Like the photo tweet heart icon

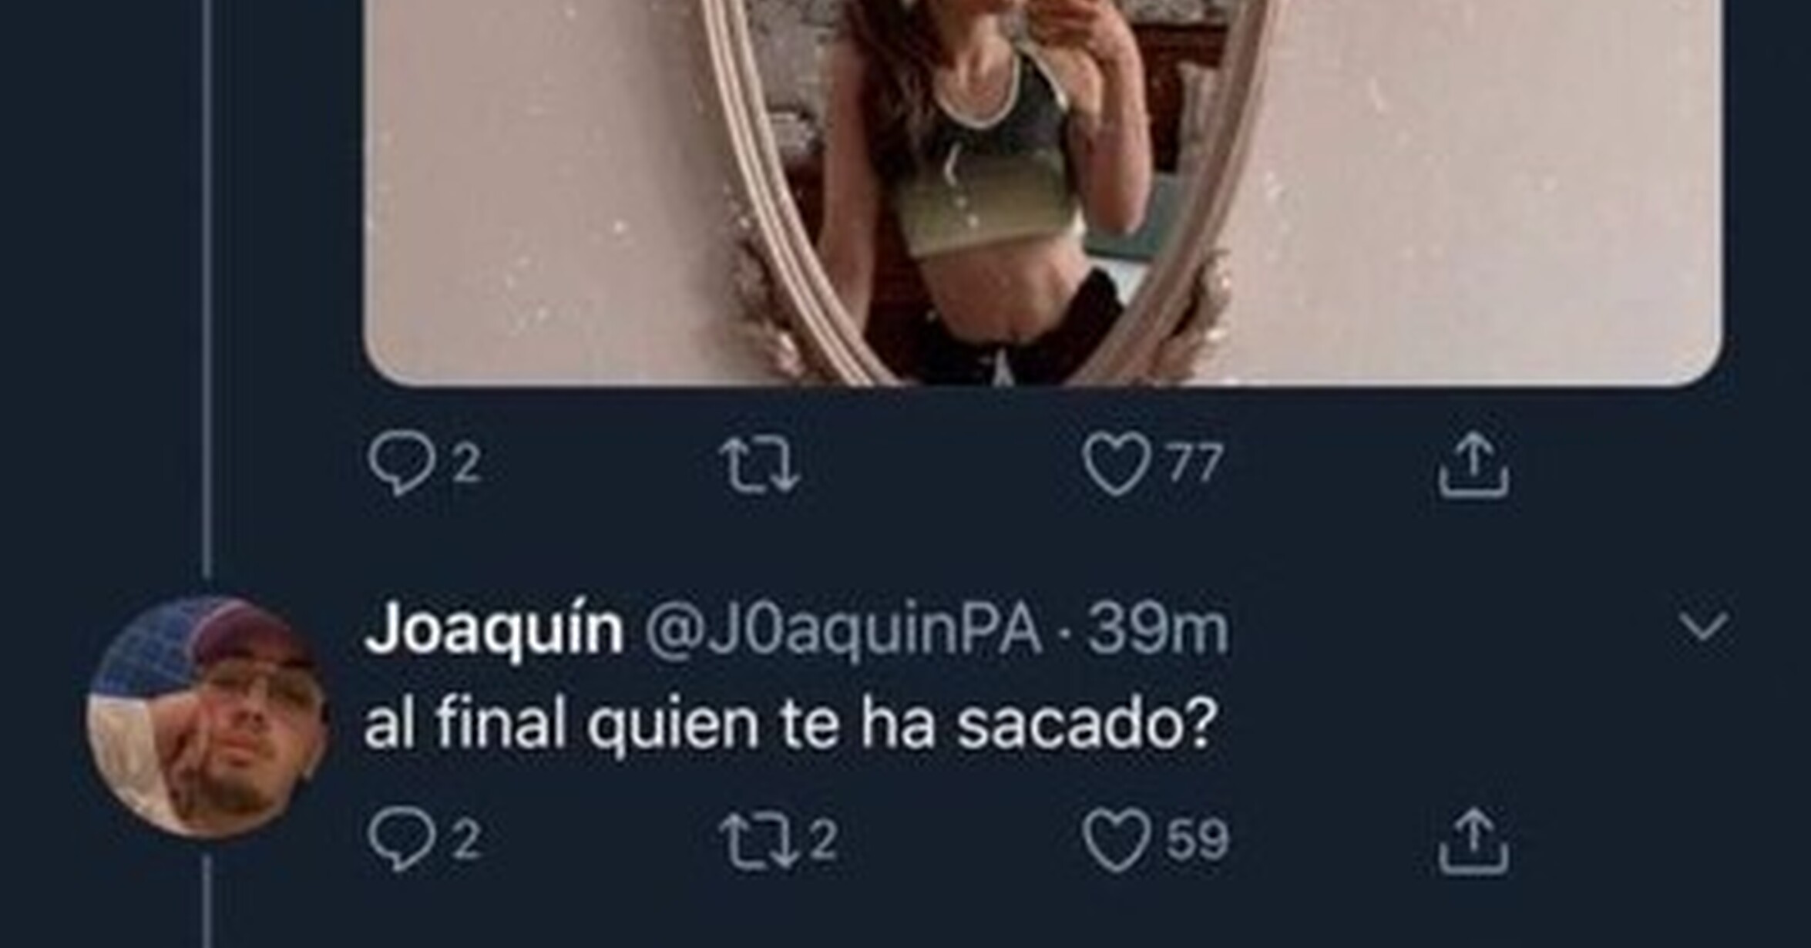1117,465
